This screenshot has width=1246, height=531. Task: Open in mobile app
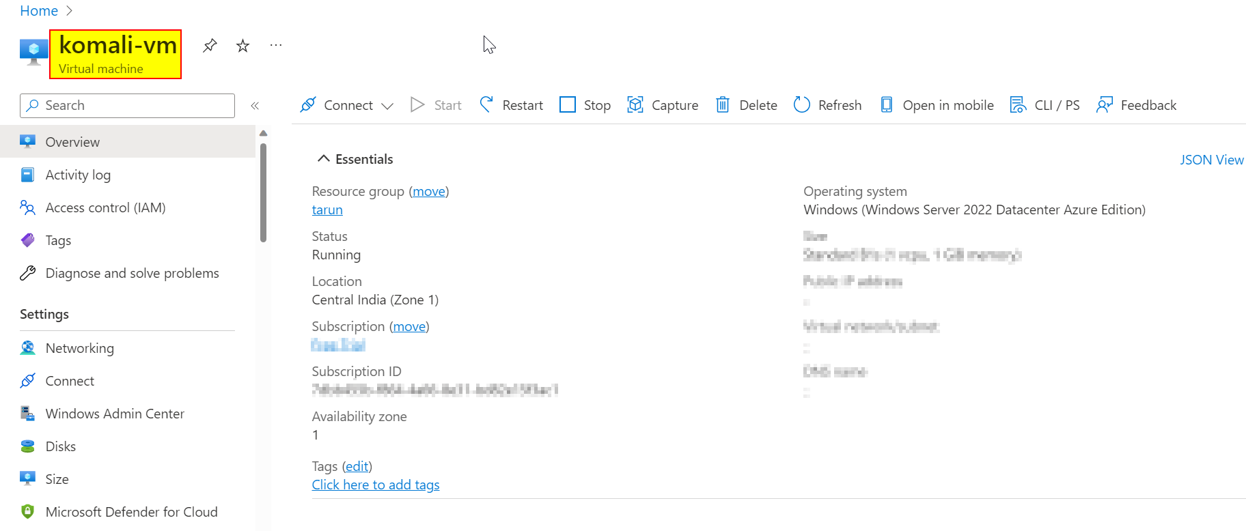tap(937, 105)
